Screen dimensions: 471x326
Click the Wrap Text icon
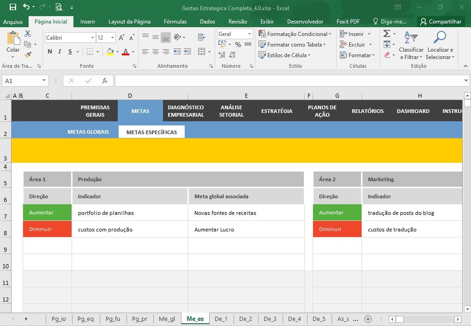[201, 37]
